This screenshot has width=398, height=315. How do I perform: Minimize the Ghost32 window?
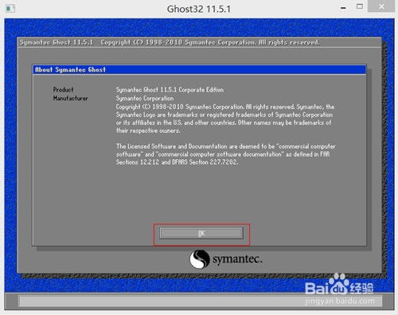(343, 8)
